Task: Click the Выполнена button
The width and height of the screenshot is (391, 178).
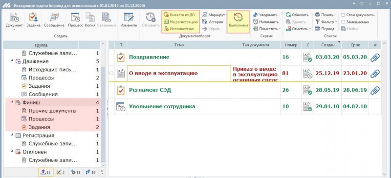Action: [x=239, y=21]
